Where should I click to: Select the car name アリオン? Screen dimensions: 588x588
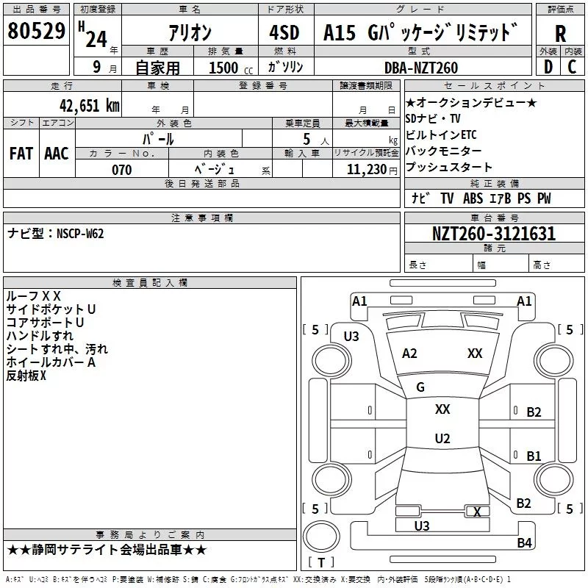point(190,33)
